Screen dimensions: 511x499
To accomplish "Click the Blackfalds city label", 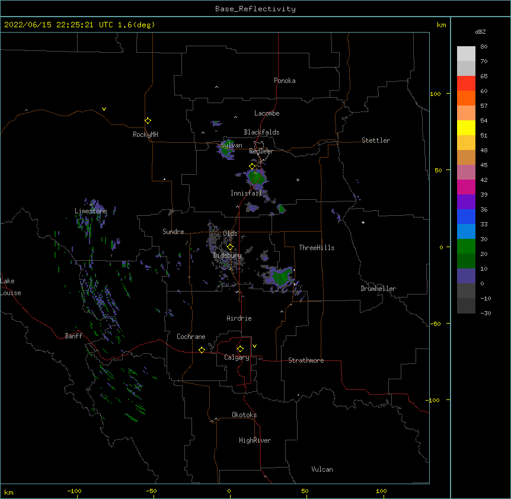I will click(x=261, y=132).
